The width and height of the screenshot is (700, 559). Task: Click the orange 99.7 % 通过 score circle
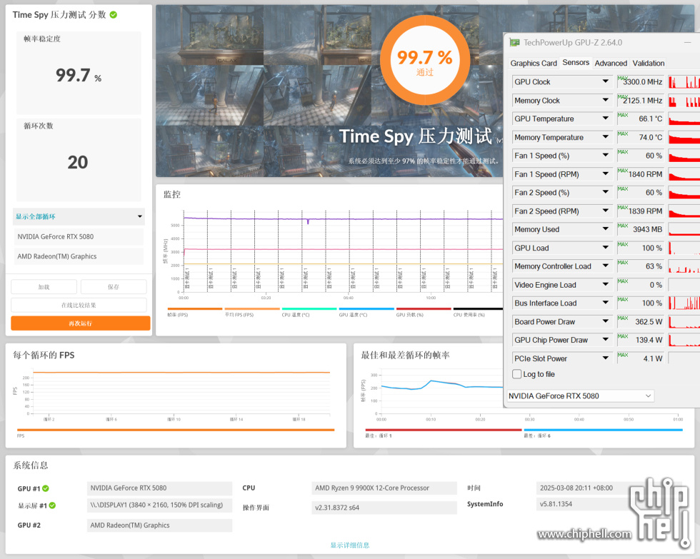point(424,61)
